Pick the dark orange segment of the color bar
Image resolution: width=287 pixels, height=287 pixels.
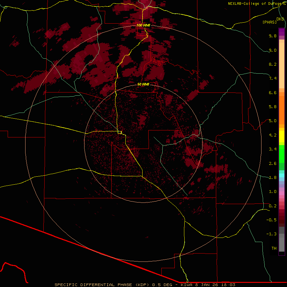pyautogui.click(x=282, y=110)
